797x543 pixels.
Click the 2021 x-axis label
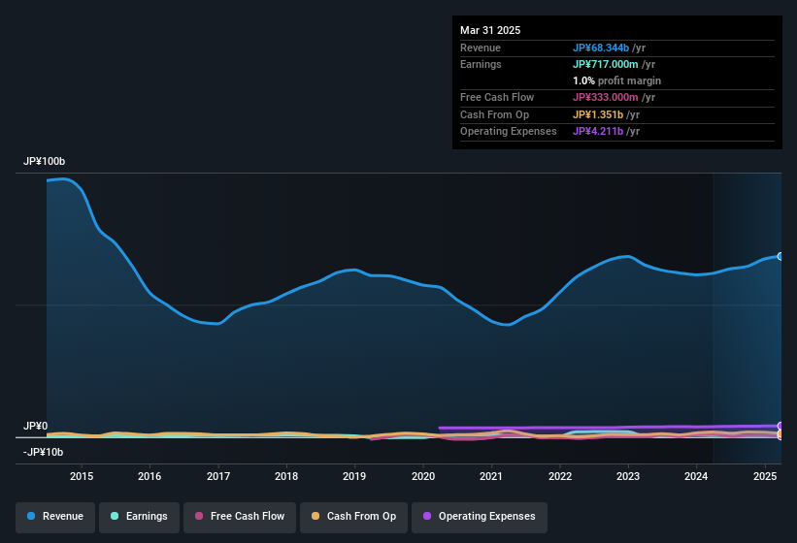click(491, 476)
